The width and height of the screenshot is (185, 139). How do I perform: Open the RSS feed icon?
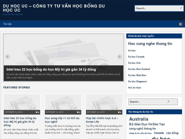(x=180, y=24)
